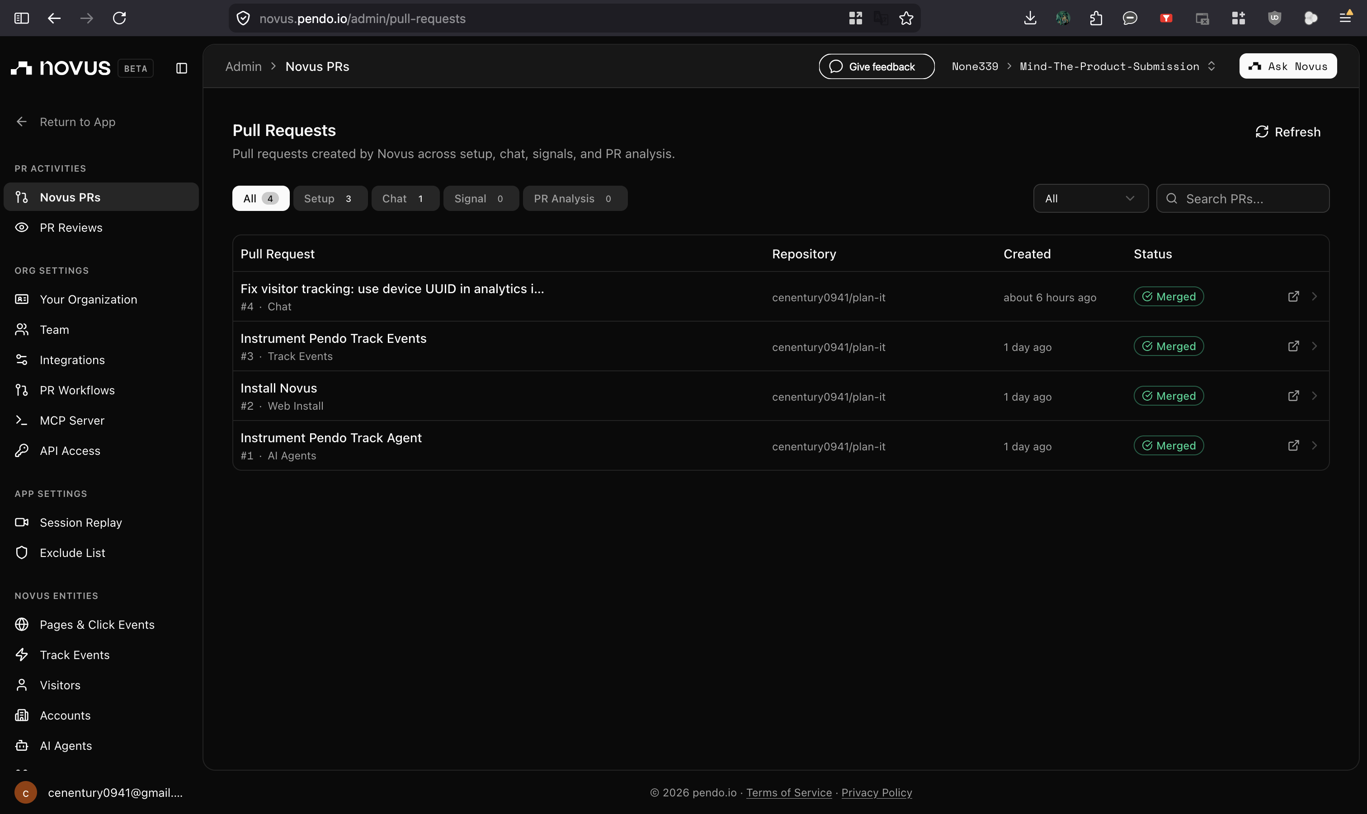
Task: Select the PR Analysis tab
Action: [575, 199]
